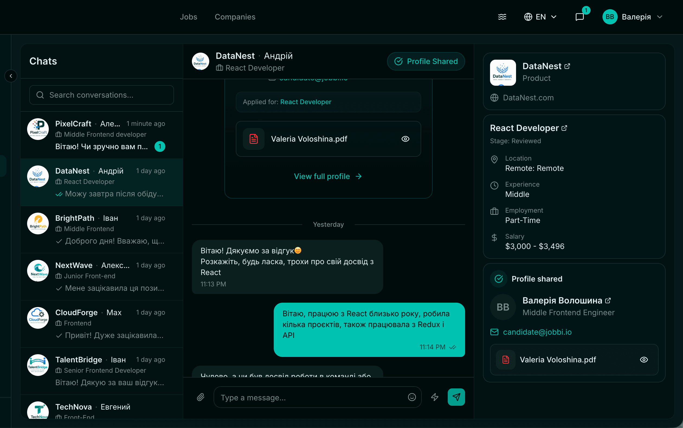Open React Developer job external link
This screenshot has width=683, height=428.
[x=564, y=128]
